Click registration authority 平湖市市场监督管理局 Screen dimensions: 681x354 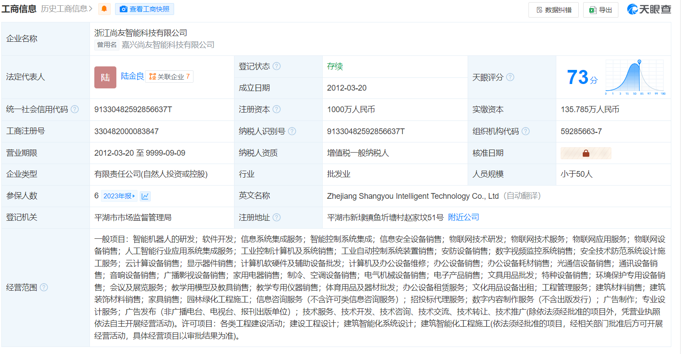point(133,217)
